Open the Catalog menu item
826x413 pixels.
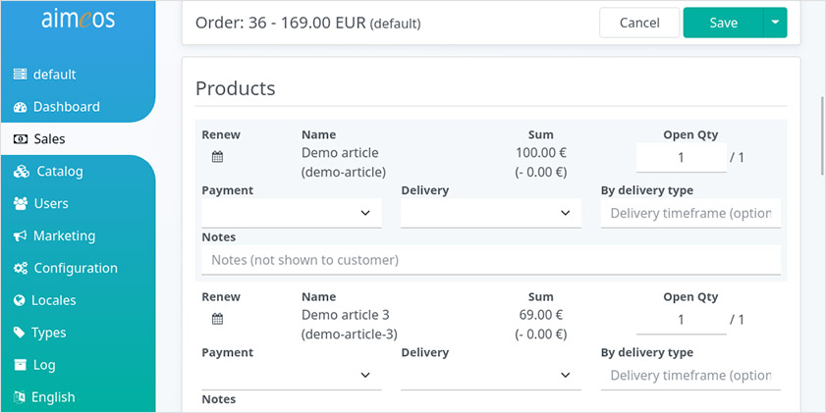coord(78,172)
